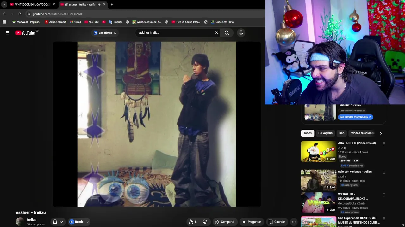This screenshot has width=405, height=227.
Task: Click the xaprinn channel name
Action: click(342, 177)
